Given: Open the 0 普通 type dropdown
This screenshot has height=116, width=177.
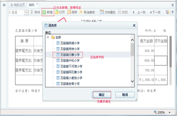Looking at the screenshot, I should [26, 12].
